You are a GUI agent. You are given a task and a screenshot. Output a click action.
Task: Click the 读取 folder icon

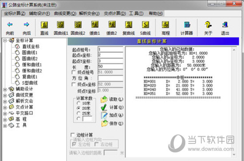point(104,99)
